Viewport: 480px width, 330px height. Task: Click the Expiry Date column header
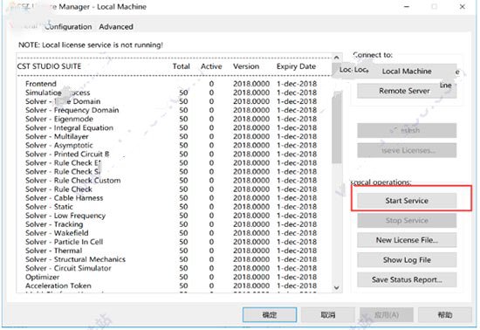(296, 66)
